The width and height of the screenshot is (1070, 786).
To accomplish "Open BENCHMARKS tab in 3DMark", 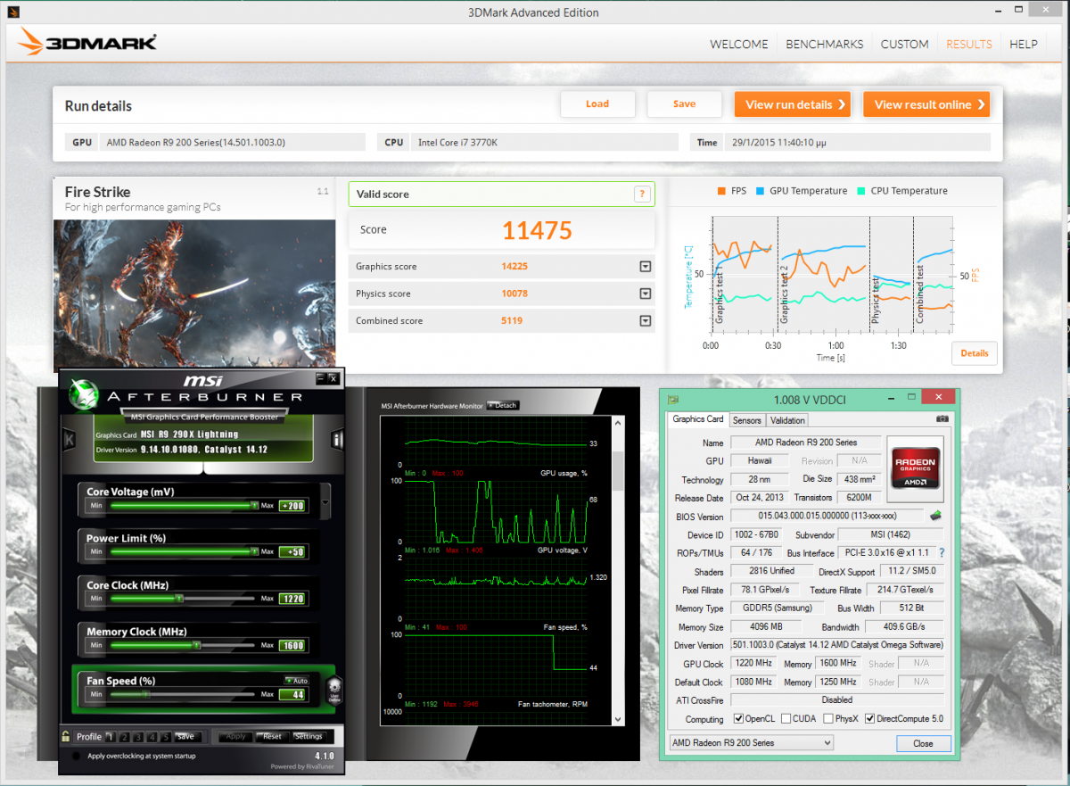I will (x=824, y=44).
